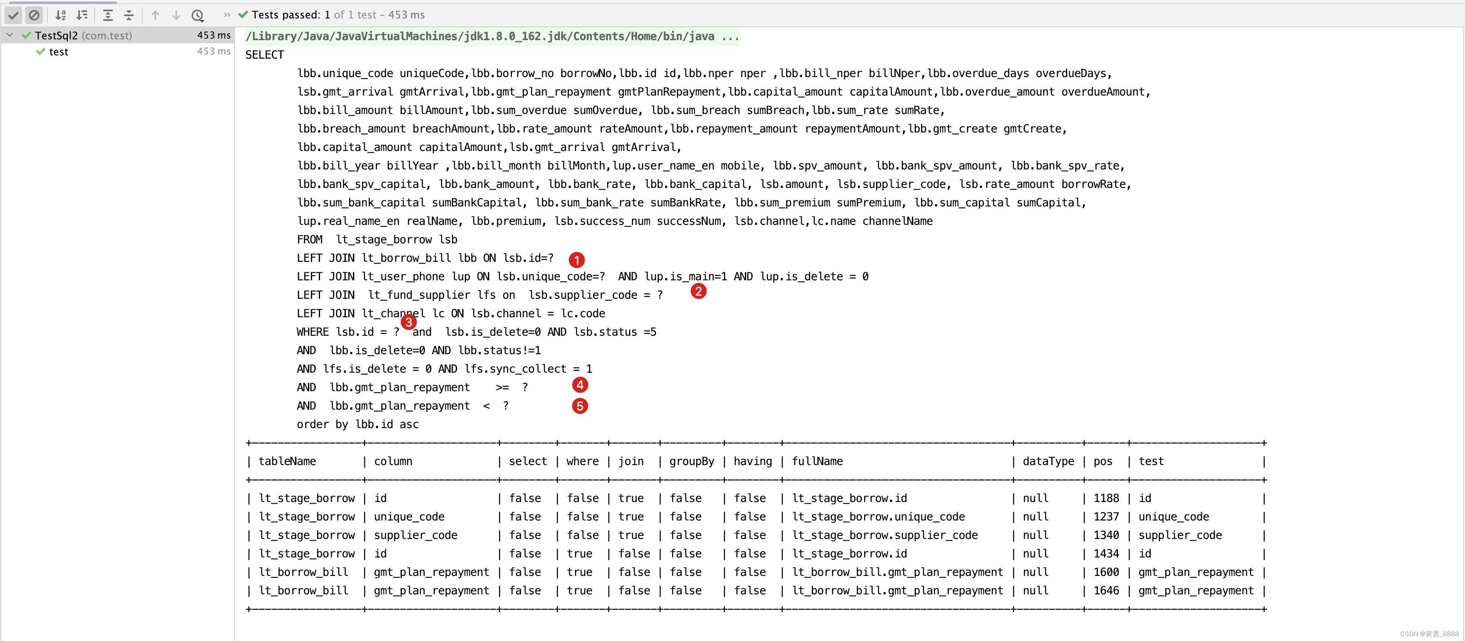The height and width of the screenshot is (641, 1465).
Task: Click the pos value 1434
Action: point(1106,553)
